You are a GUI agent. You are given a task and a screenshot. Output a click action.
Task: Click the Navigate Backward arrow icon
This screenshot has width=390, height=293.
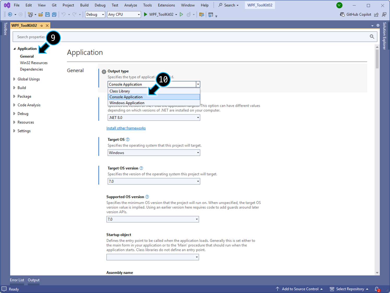[x=10, y=15]
